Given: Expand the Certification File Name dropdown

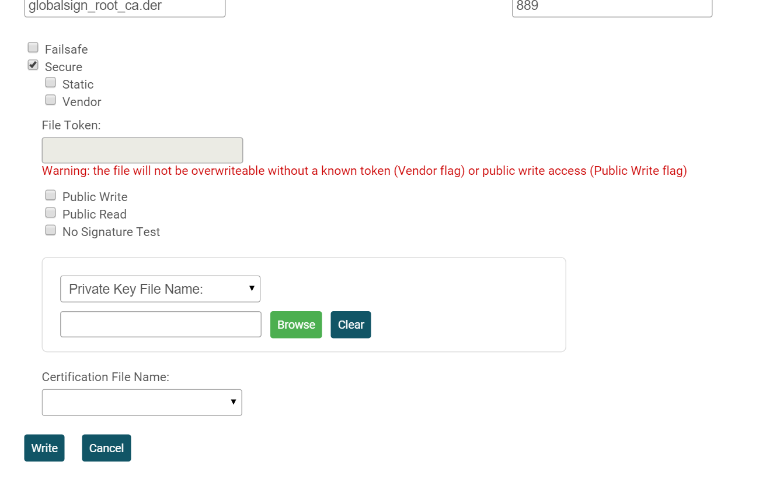Looking at the screenshot, I should tap(142, 403).
